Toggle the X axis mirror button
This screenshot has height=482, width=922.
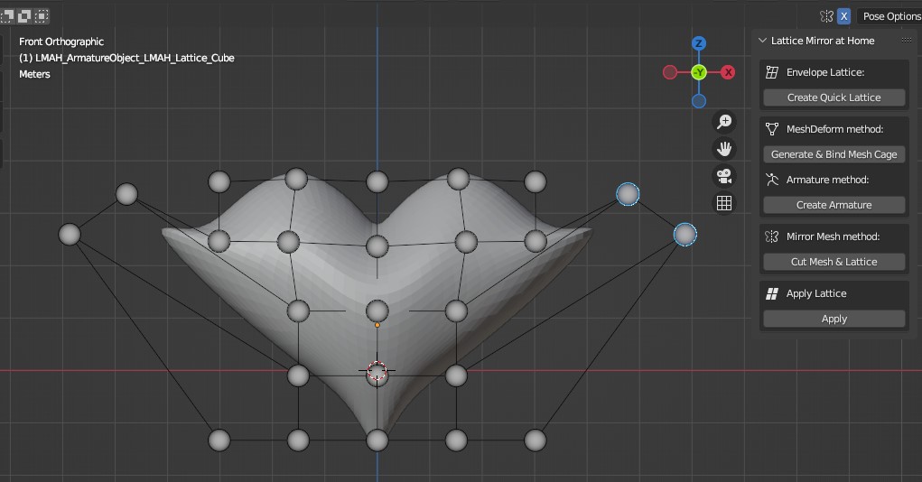[x=843, y=16]
